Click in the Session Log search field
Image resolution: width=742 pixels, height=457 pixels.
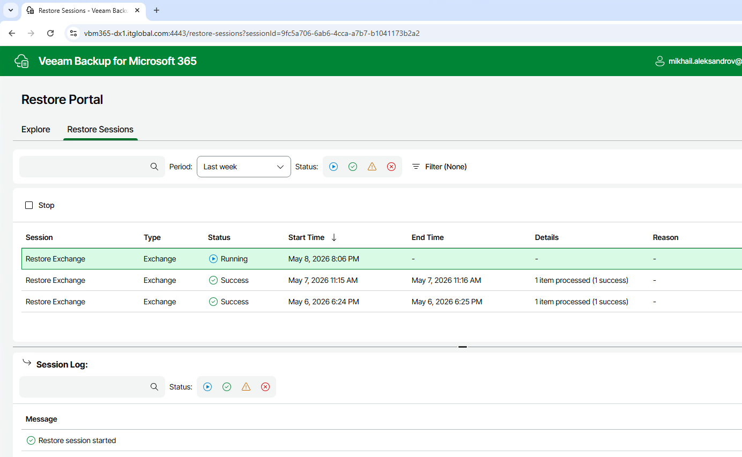[92, 387]
